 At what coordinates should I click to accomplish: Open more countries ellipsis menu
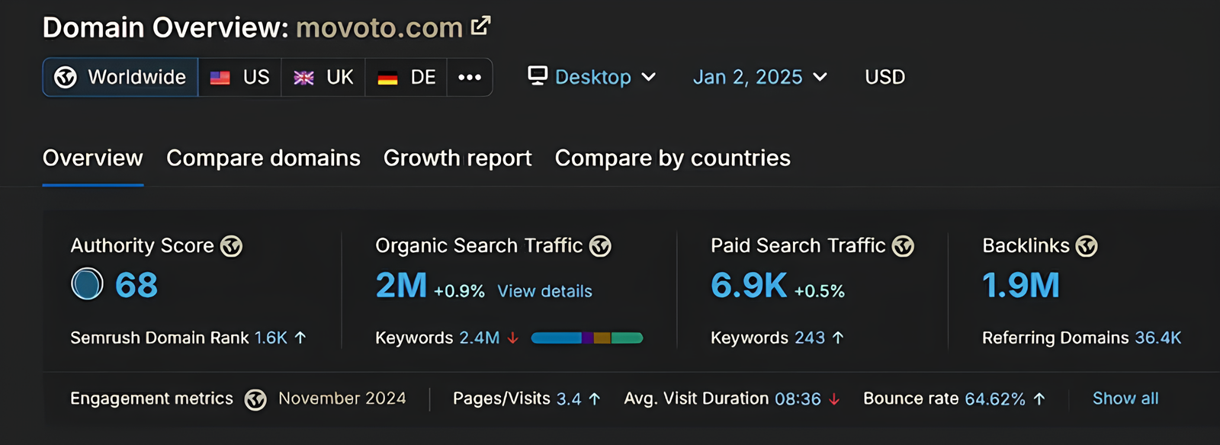pos(470,77)
